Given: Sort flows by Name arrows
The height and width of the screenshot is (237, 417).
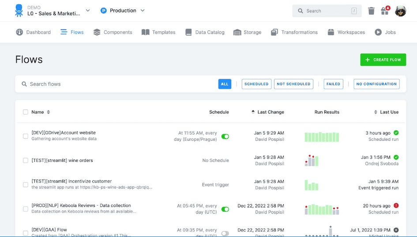Looking at the screenshot, I should click(x=49, y=112).
